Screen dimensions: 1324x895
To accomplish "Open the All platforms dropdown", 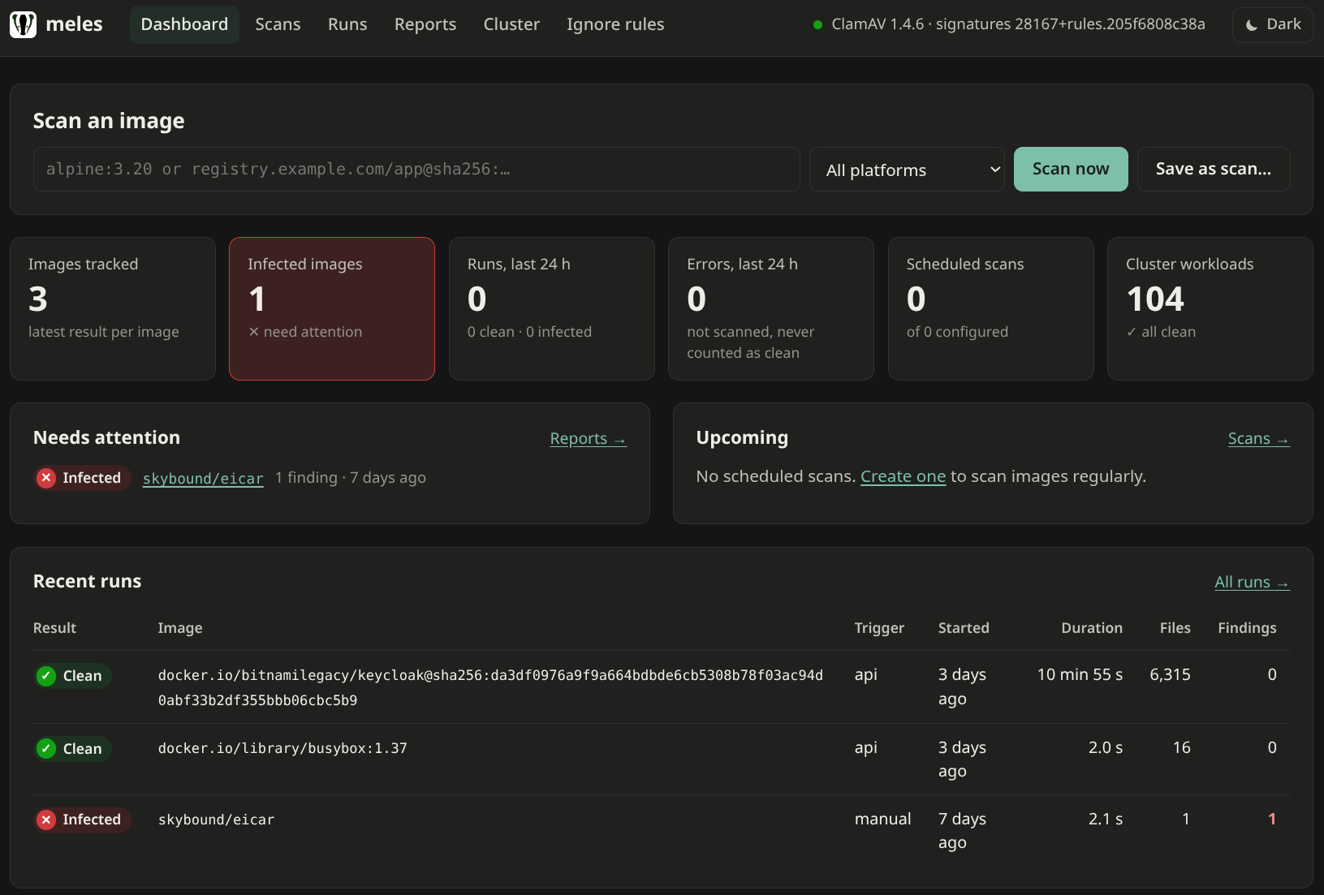I will pos(907,170).
